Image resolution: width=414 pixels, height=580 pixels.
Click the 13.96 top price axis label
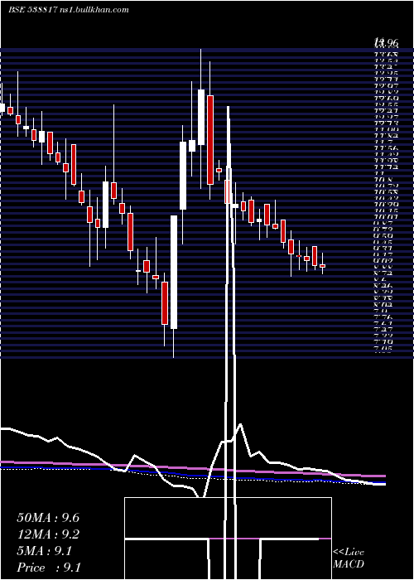pos(387,43)
